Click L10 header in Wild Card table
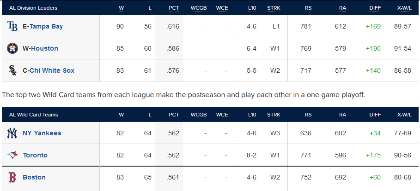Screen dimensions: 420x191 click(252, 115)
